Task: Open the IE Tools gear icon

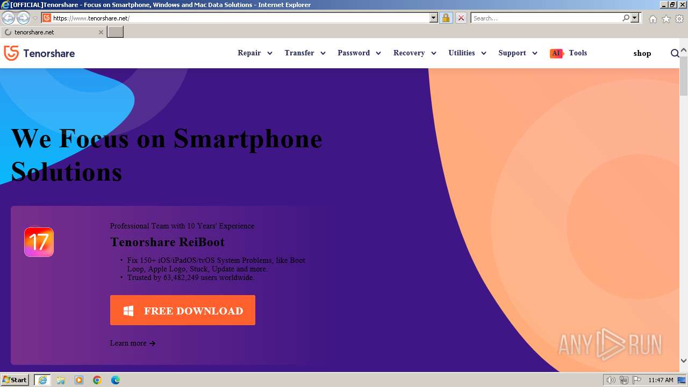Action: click(679, 18)
